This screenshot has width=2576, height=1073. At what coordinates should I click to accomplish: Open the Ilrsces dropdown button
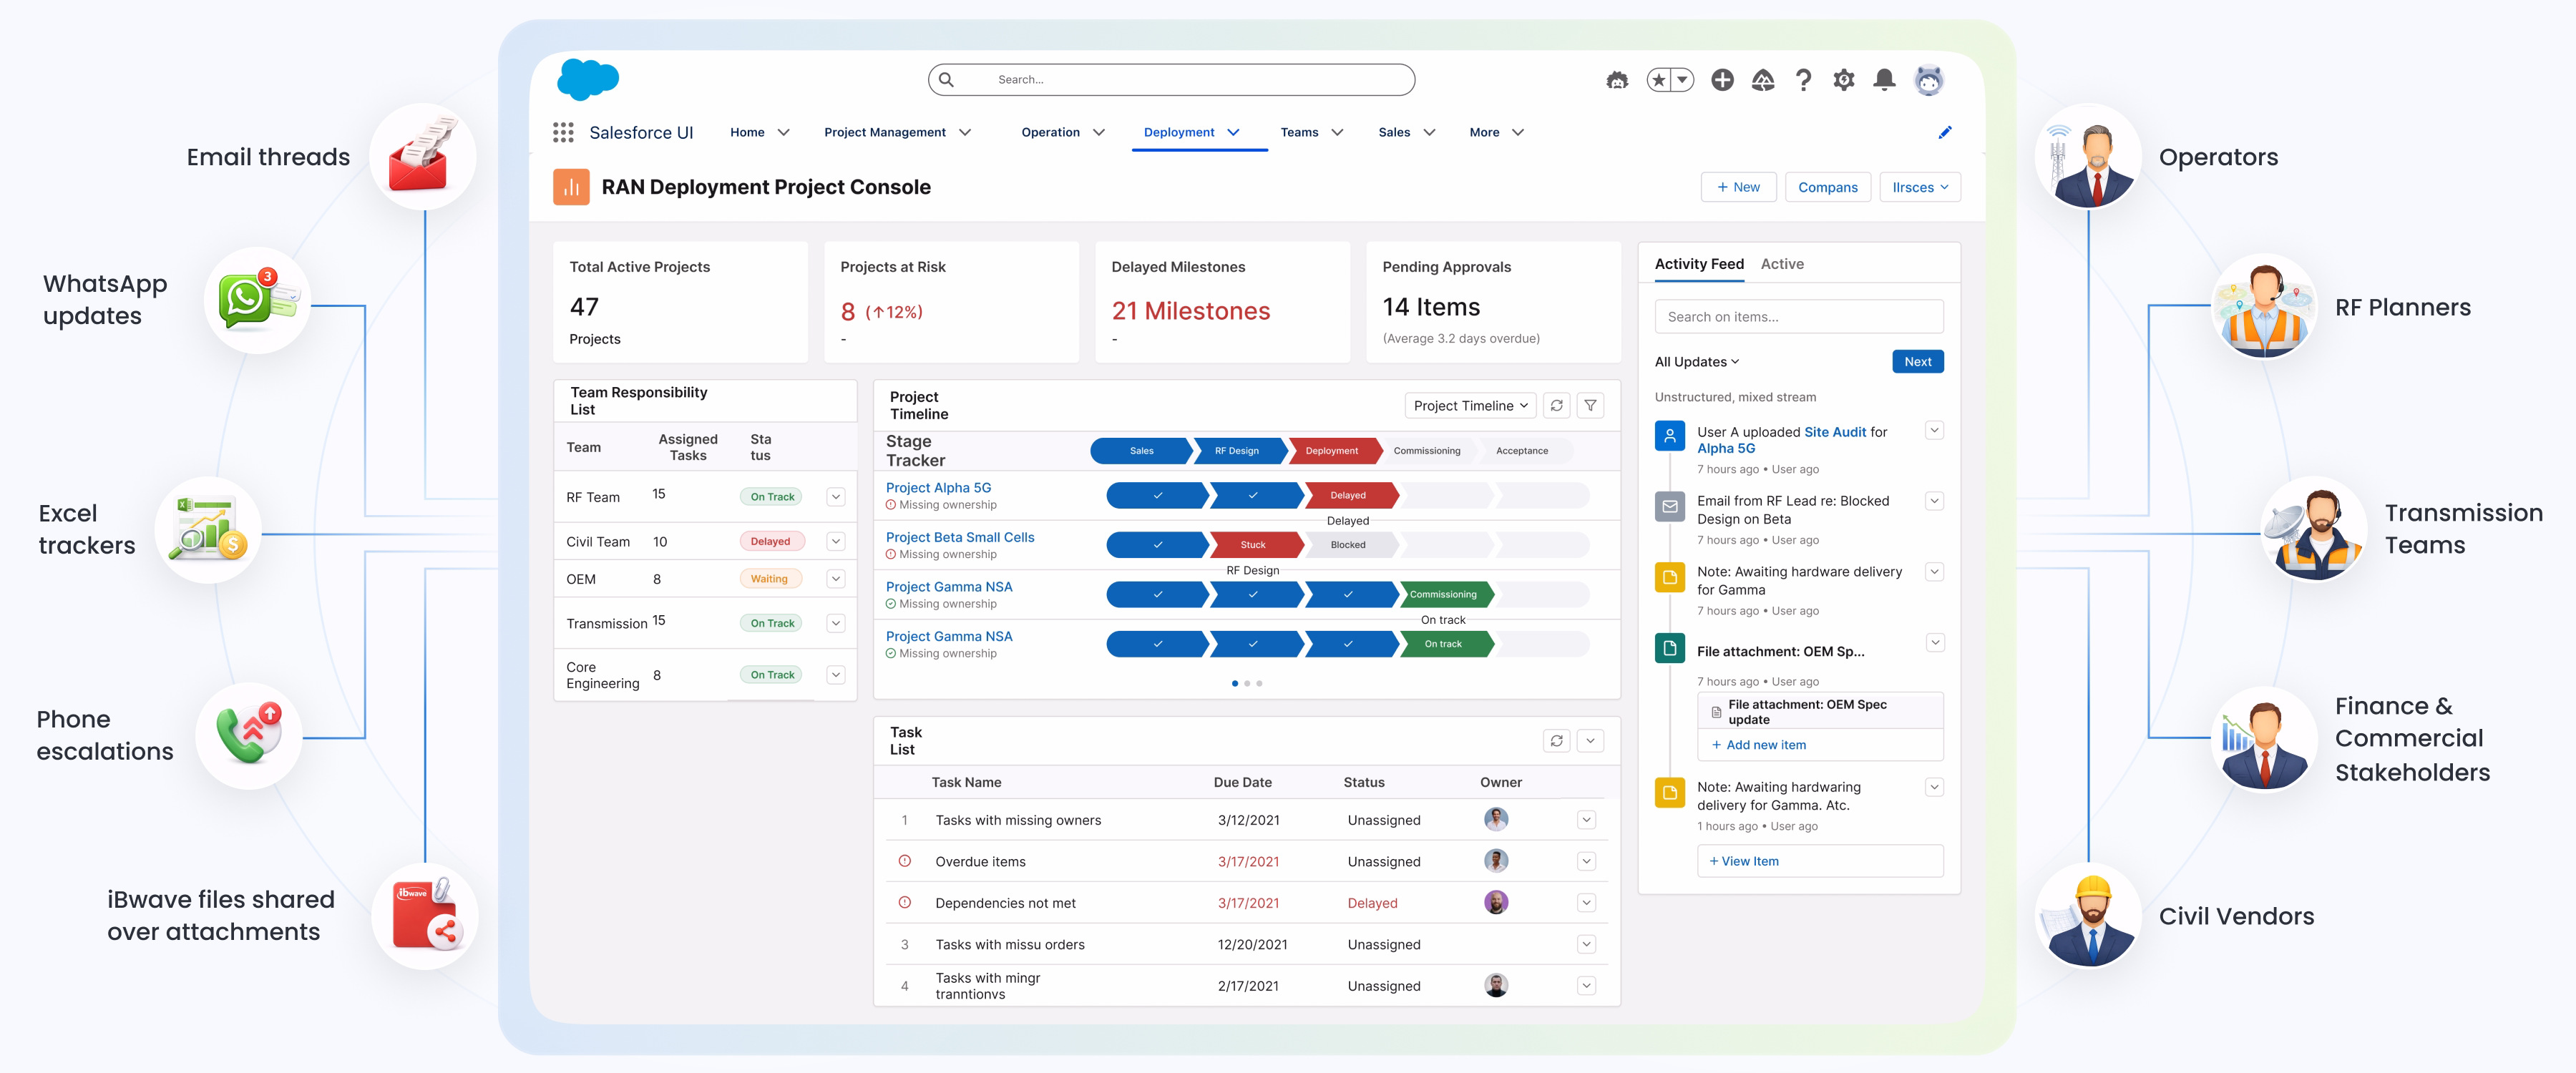[1920, 187]
